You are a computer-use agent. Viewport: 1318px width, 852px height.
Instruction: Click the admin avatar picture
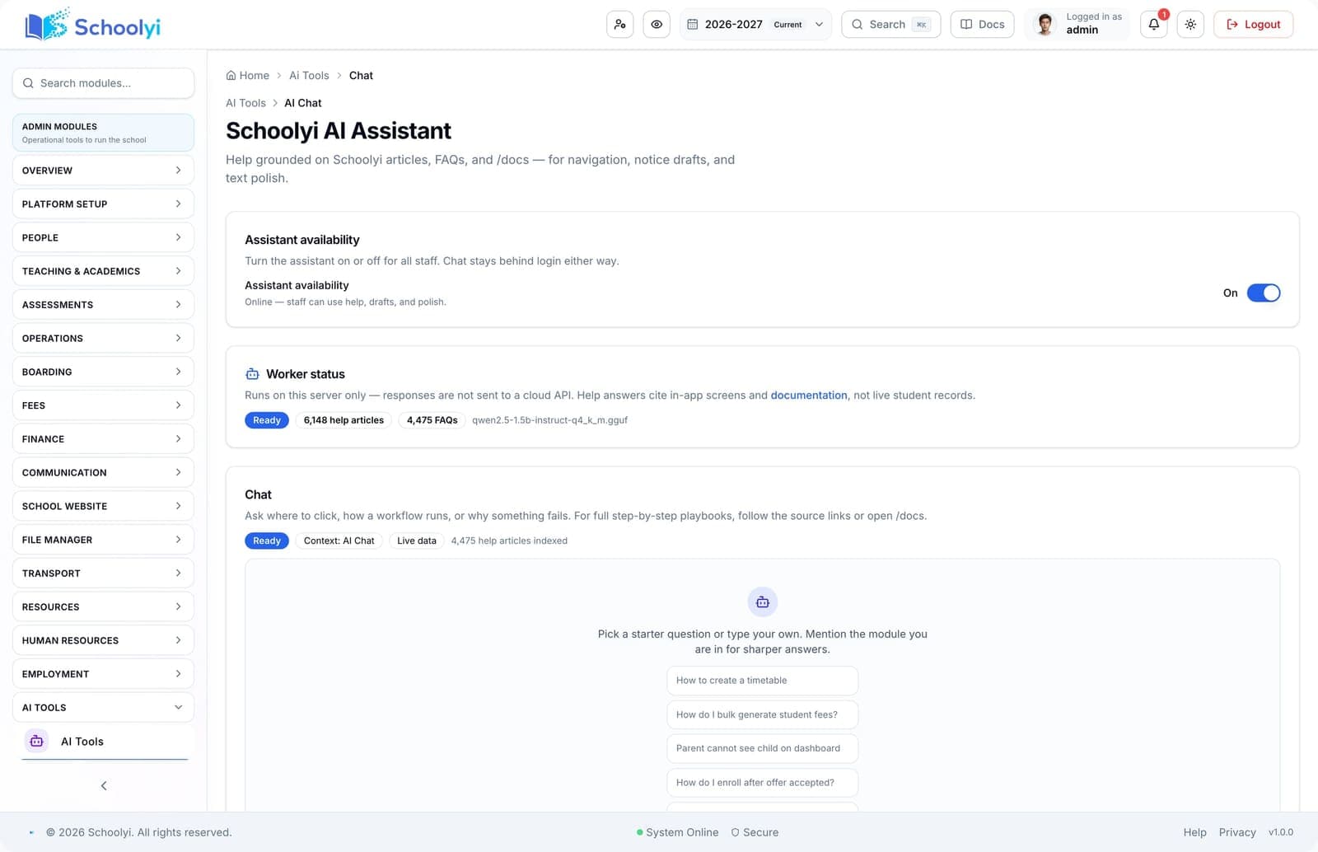point(1045,24)
